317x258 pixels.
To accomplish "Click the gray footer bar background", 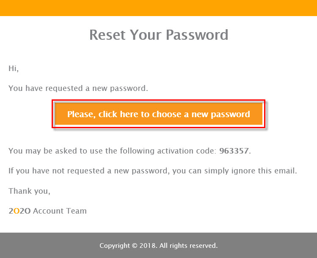I will coord(51,245).
